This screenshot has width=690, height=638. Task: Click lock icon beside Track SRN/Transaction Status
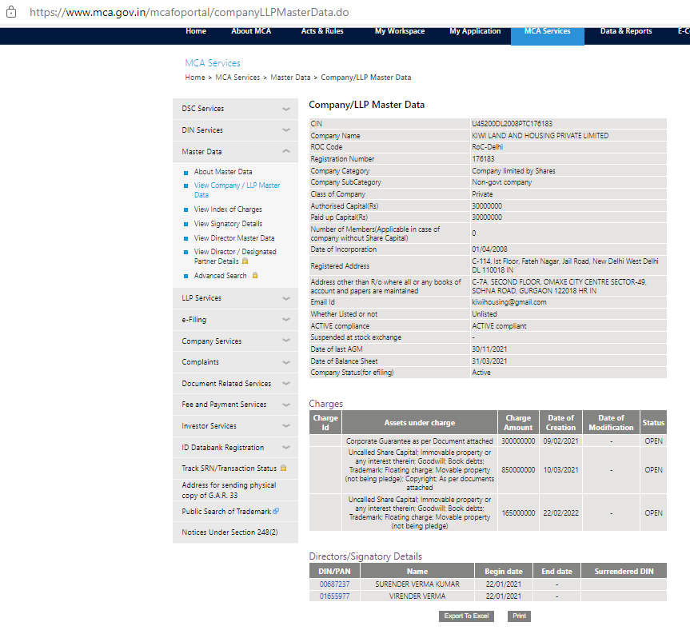(x=283, y=469)
